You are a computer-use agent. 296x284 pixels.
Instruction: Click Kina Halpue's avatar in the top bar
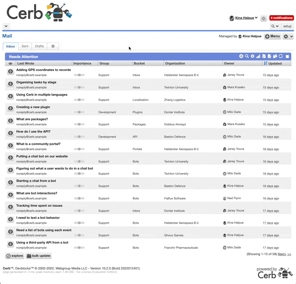click(232, 18)
